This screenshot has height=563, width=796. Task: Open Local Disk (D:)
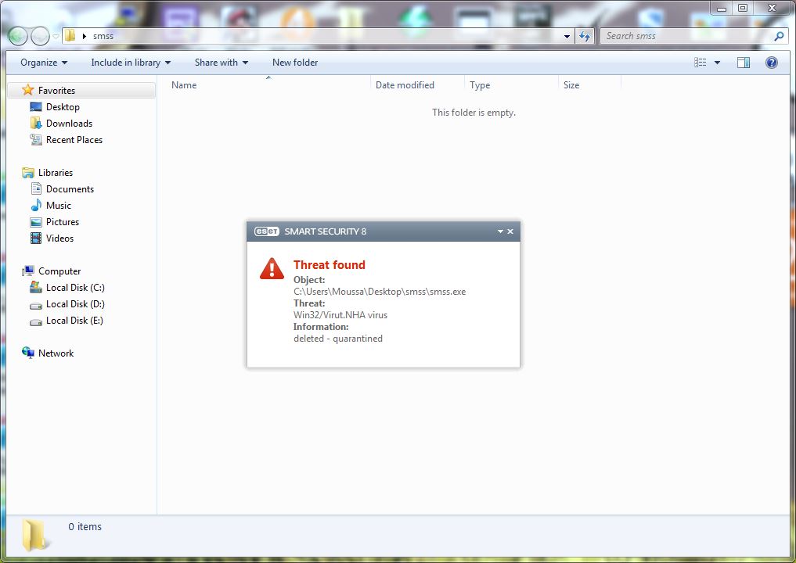[75, 304]
